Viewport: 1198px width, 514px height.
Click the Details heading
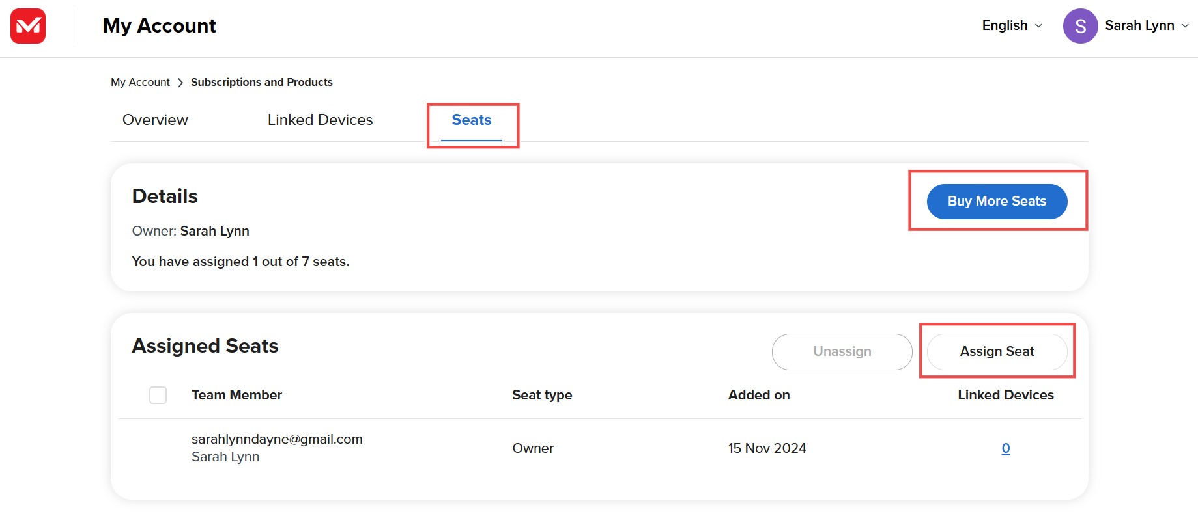point(165,196)
